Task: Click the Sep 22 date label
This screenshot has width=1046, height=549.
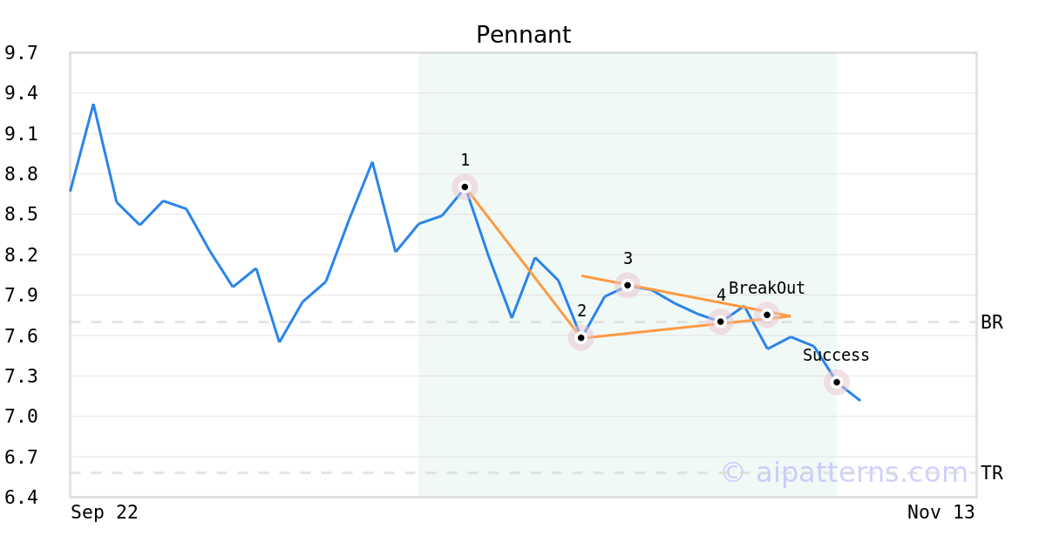Action: (x=105, y=512)
